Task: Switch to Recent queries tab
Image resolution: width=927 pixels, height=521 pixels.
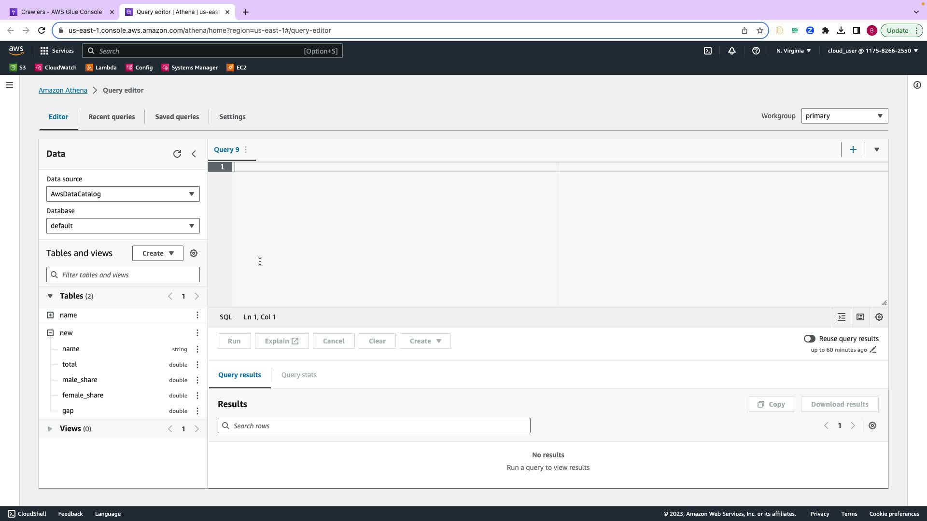Action: [112, 117]
